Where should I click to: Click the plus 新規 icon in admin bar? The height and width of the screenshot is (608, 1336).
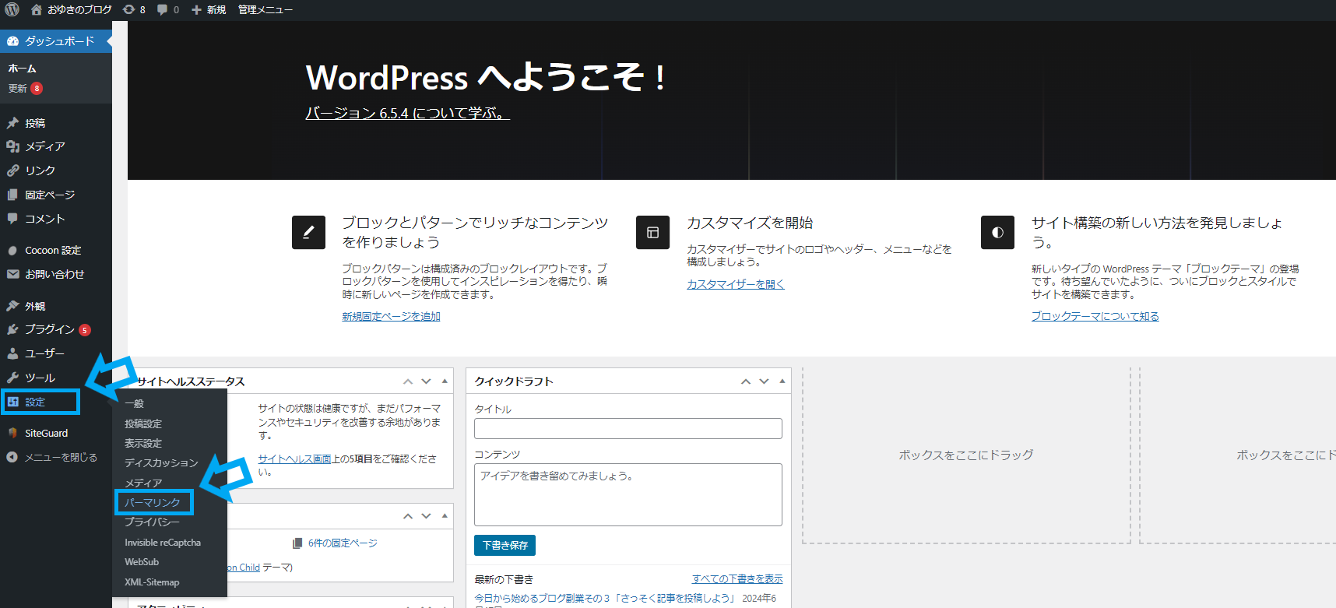(196, 9)
